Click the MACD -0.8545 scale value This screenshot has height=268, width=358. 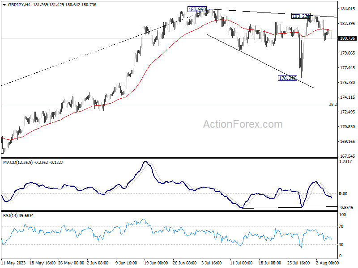point(346,208)
